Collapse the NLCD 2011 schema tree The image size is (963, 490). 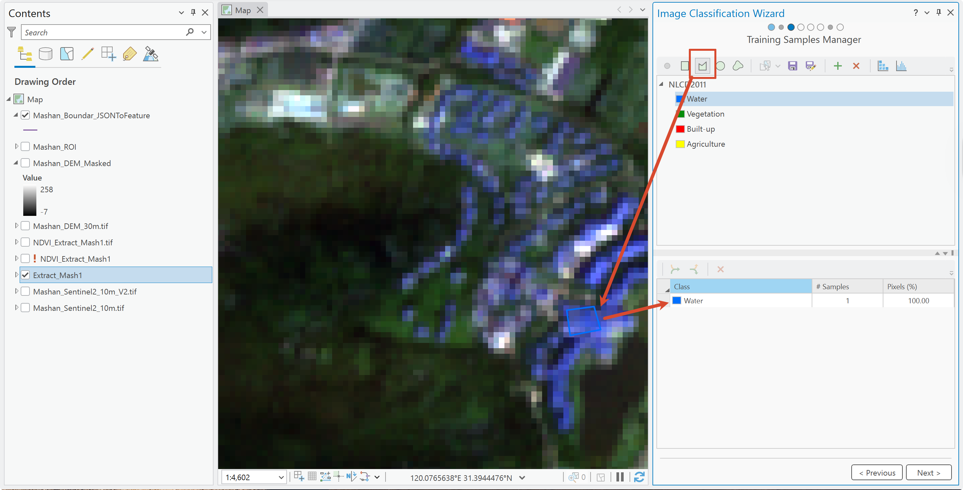click(x=661, y=84)
